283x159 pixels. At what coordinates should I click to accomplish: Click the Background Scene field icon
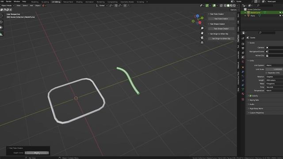(267, 52)
